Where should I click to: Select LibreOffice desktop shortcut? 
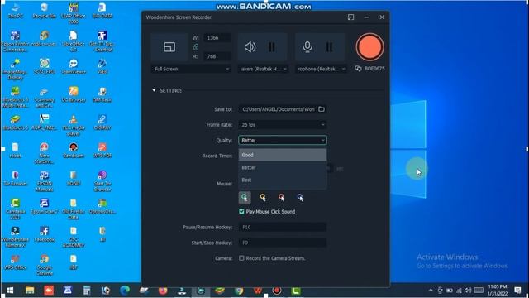(74, 41)
